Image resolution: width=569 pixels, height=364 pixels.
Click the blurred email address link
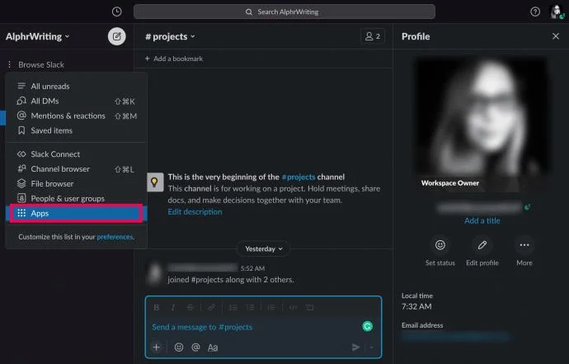457,337
